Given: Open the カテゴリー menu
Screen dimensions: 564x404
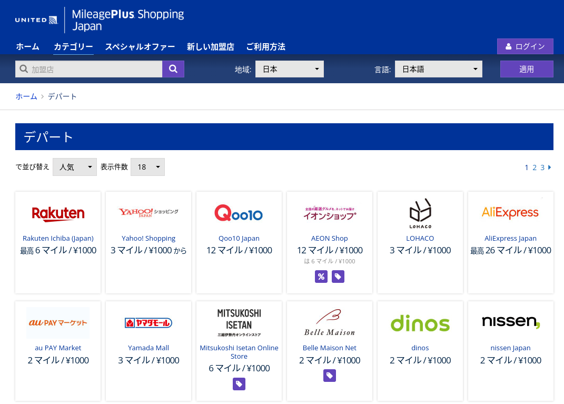Looking at the screenshot, I should pos(73,47).
